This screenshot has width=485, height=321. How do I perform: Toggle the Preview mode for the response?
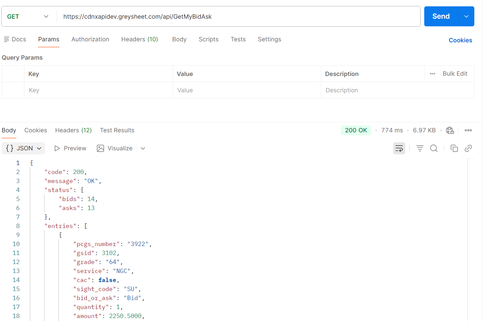pyautogui.click(x=70, y=148)
